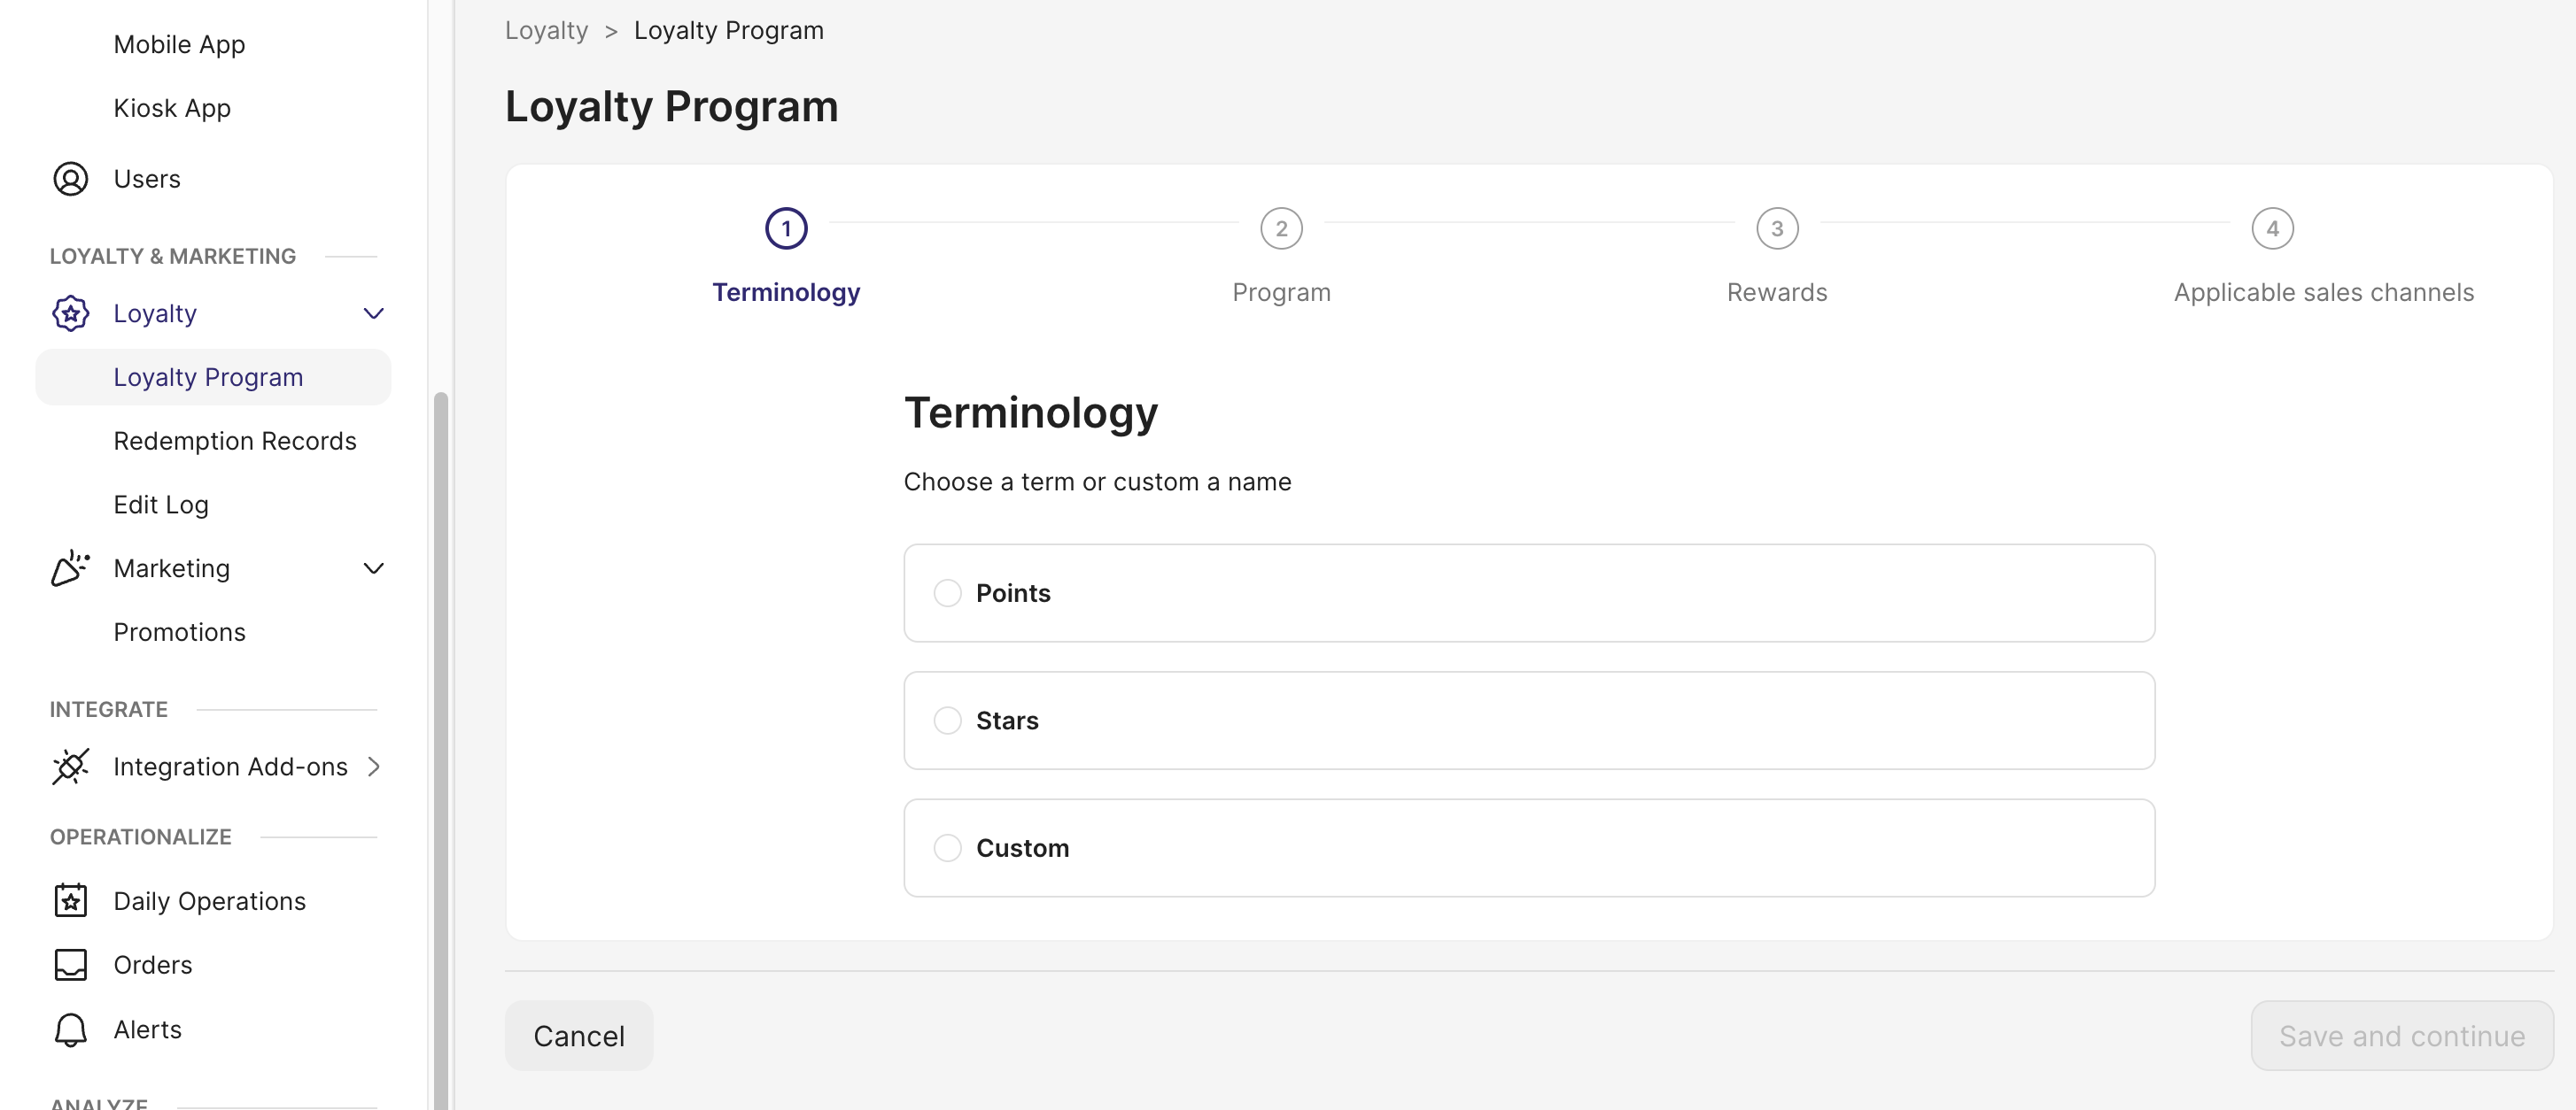Click step 2 Program circle icon
This screenshot has height=1110, width=2576.
pyautogui.click(x=1281, y=228)
